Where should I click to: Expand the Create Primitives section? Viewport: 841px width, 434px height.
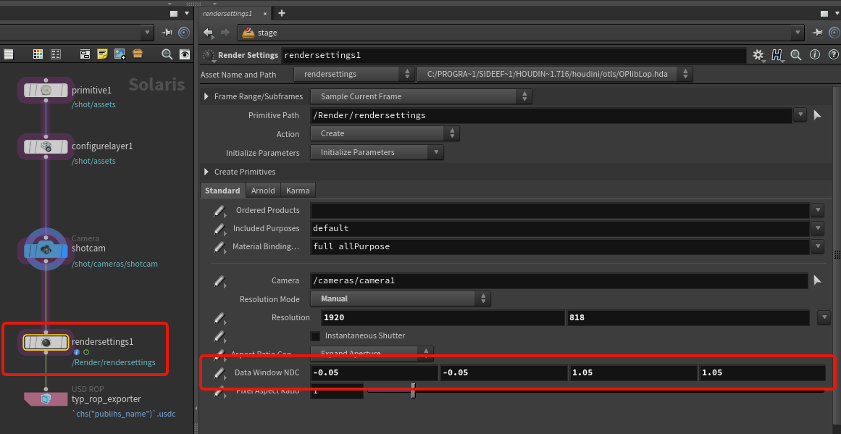pos(206,172)
